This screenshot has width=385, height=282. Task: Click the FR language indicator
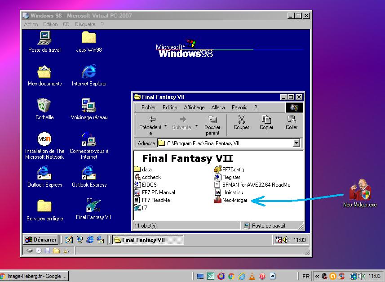[306, 276]
